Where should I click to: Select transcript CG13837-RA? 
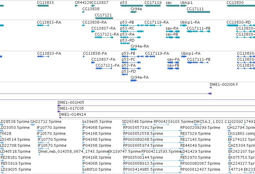pyautogui.click(x=103, y=28)
